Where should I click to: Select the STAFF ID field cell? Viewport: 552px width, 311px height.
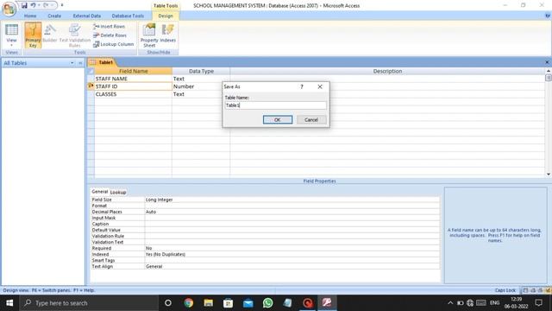coord(133,86)
